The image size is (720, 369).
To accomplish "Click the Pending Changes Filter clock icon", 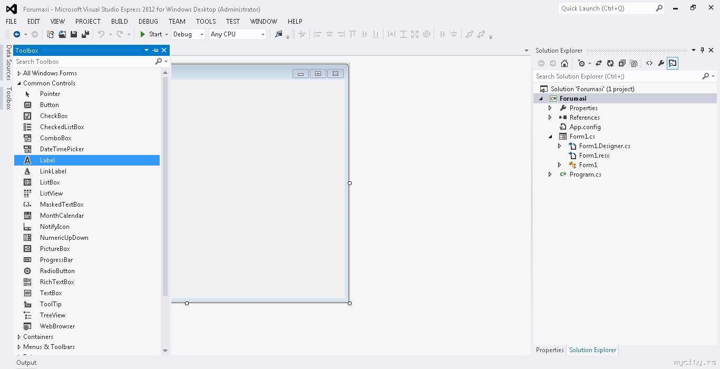I will pyautogui.click(x=581, y=63).
